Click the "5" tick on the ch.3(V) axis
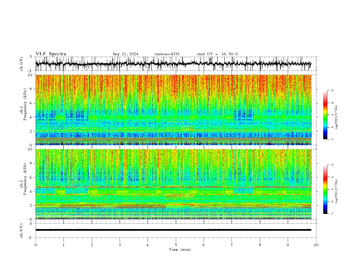Screen dimensions: 356x275 [31, 223]
